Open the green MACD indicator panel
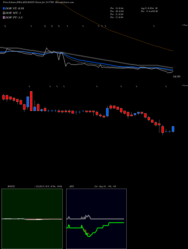The width and height of the screenshot is (188, 249). pos(32,219)
